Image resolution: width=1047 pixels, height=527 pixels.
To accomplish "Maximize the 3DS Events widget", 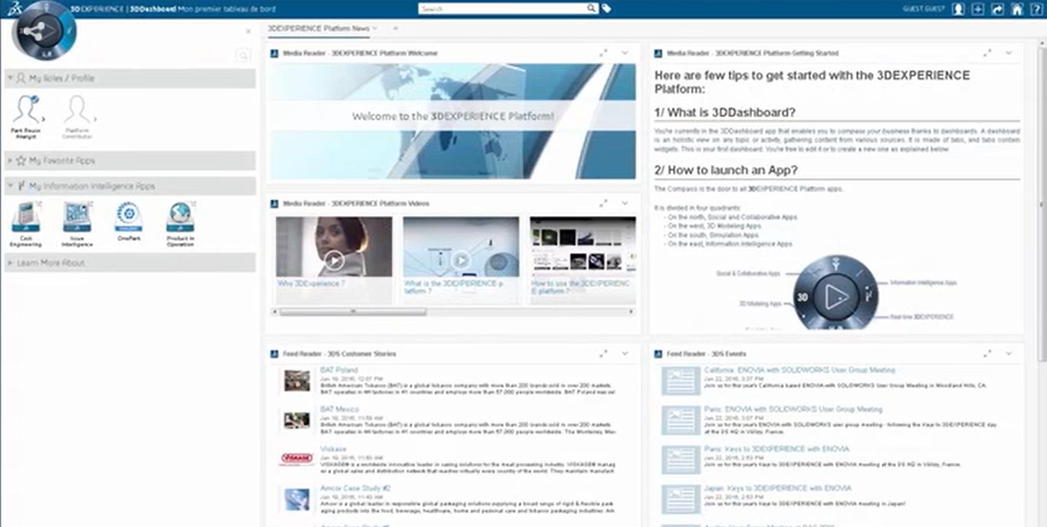I will [x=988, y=353].
